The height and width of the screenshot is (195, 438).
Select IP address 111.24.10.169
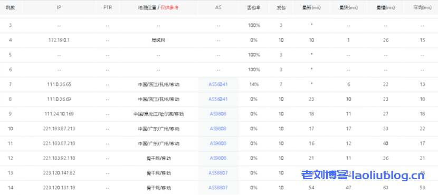(59, 114)
